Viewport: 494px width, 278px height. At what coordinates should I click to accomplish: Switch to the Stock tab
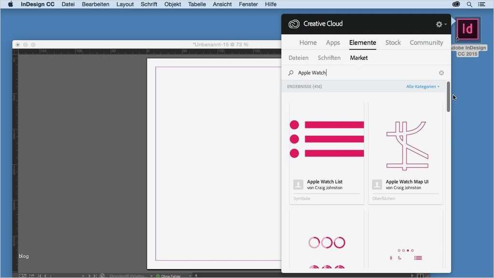pyautogui.click(x=393, y=42)
